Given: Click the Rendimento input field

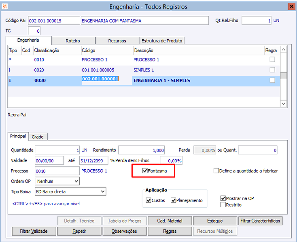Looking at the screenshot, I should [x=141, y=150].
